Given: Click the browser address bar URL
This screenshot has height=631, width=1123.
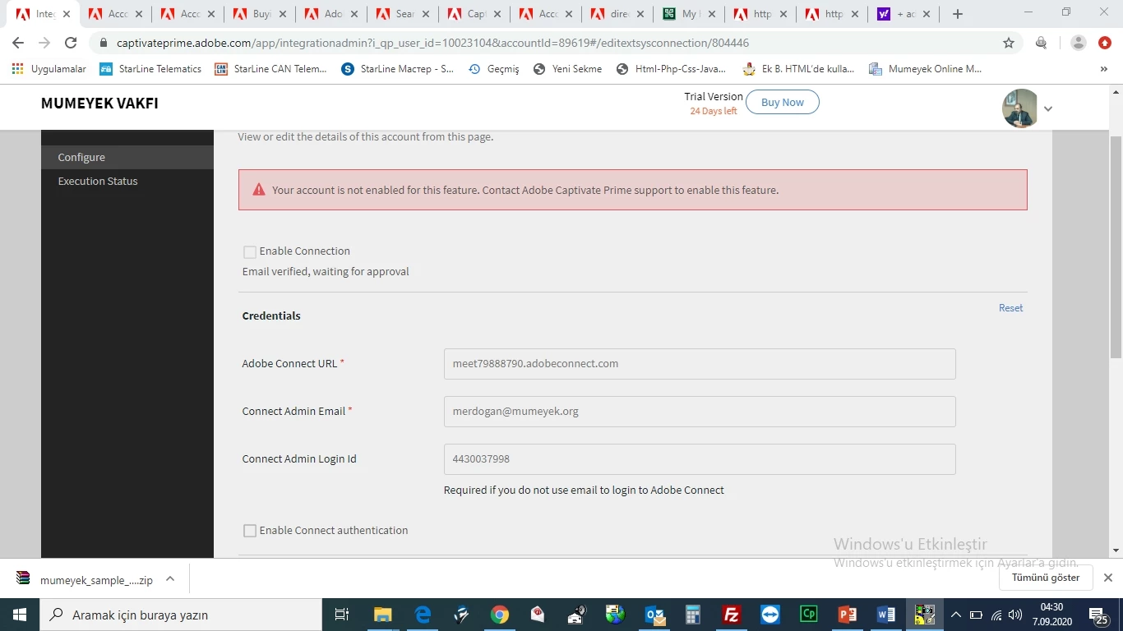Looking at the screenshot, I should pos(432,43).
